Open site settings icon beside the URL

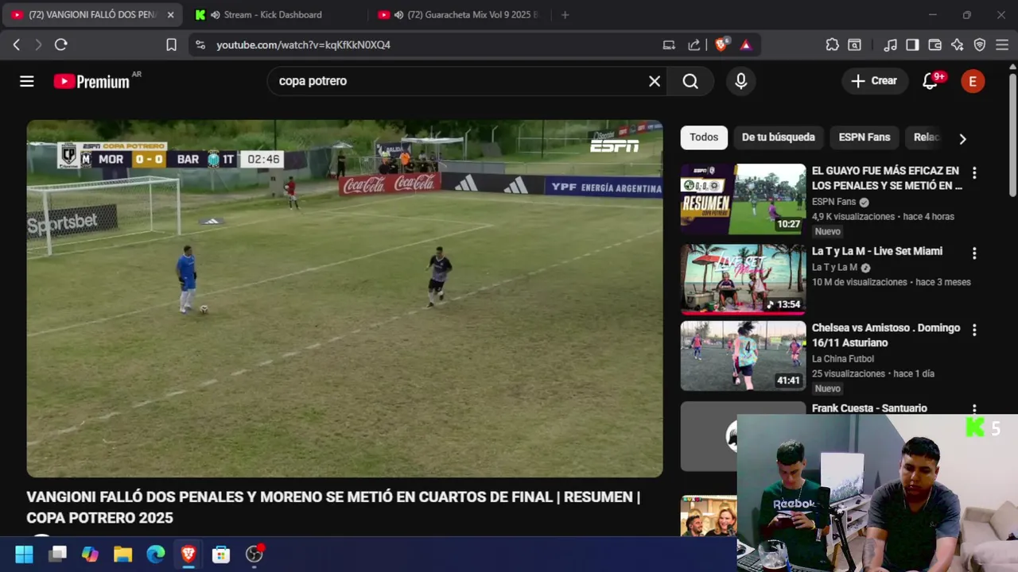200,44
